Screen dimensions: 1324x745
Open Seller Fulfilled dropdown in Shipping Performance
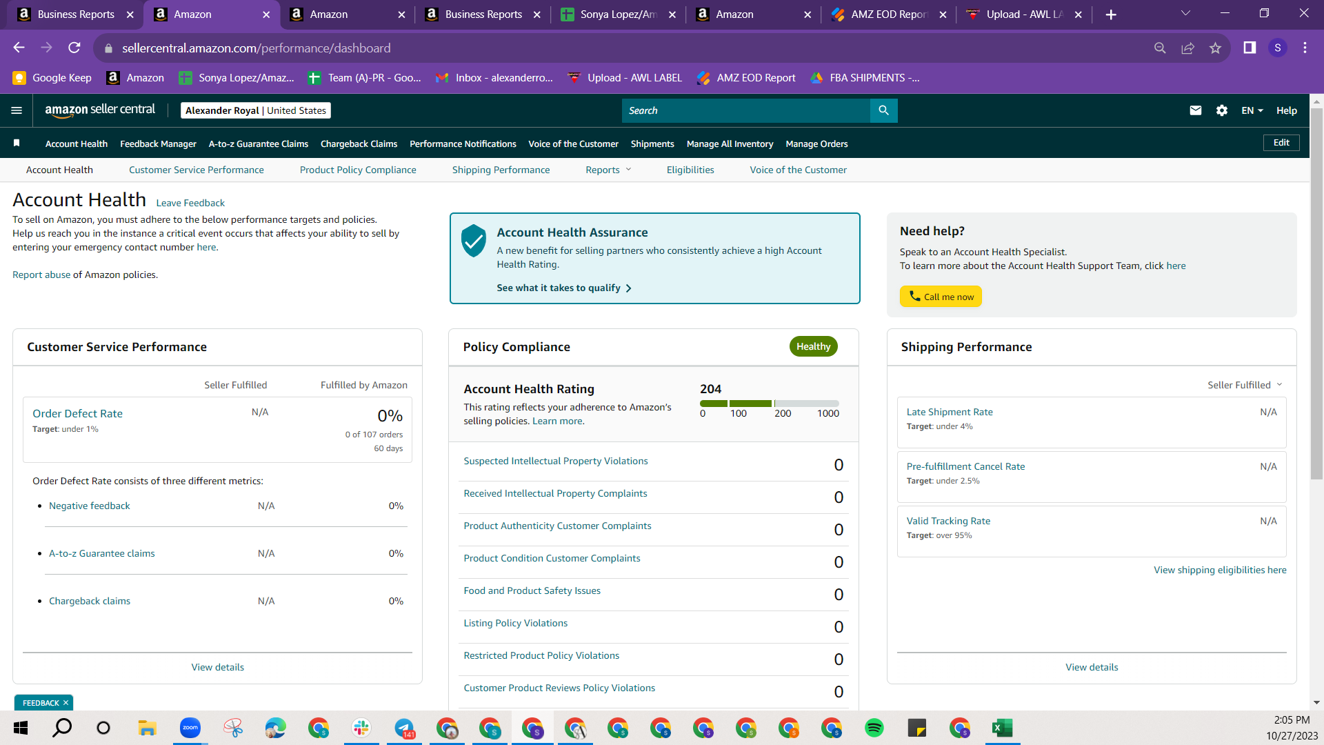pyautogui.click(x=1245, y=385)
